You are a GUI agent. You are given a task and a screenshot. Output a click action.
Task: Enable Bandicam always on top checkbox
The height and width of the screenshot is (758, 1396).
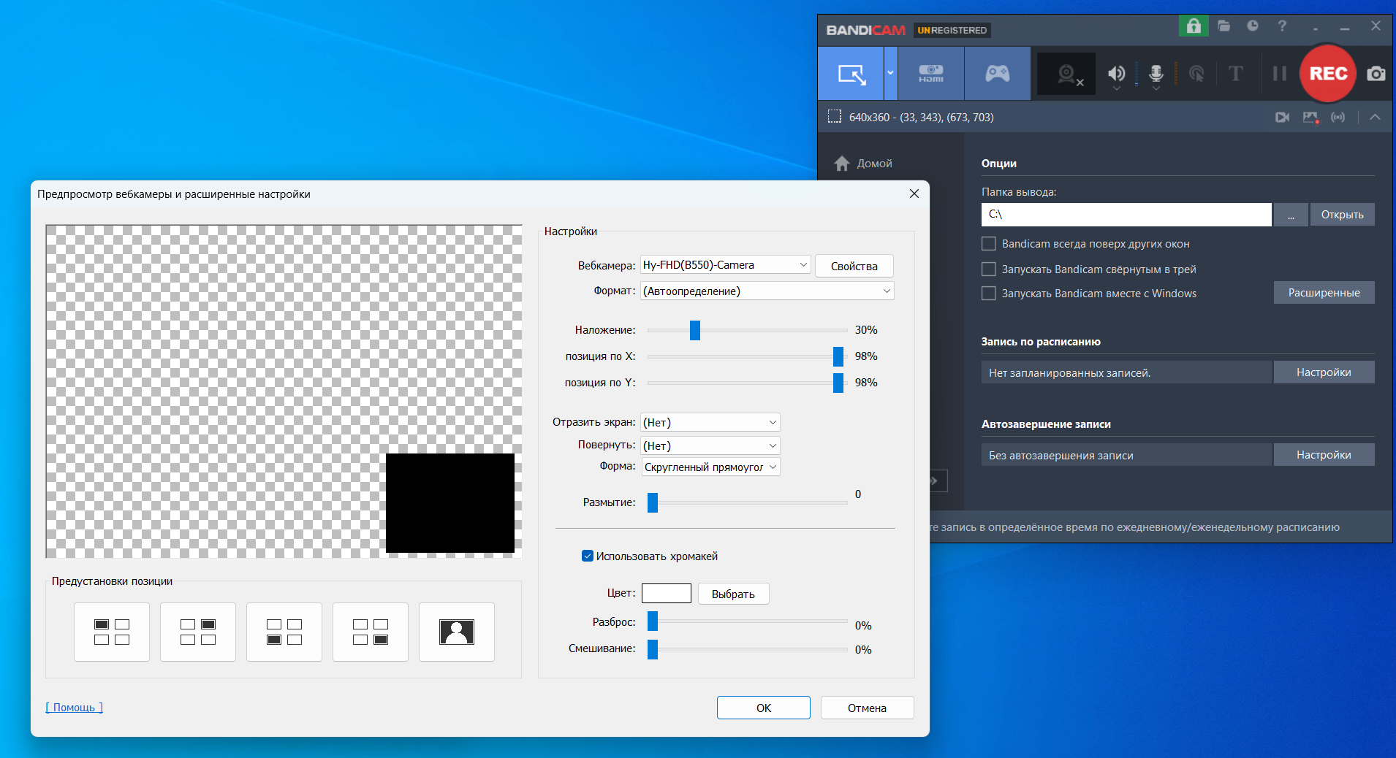click(x=989, y=244)
